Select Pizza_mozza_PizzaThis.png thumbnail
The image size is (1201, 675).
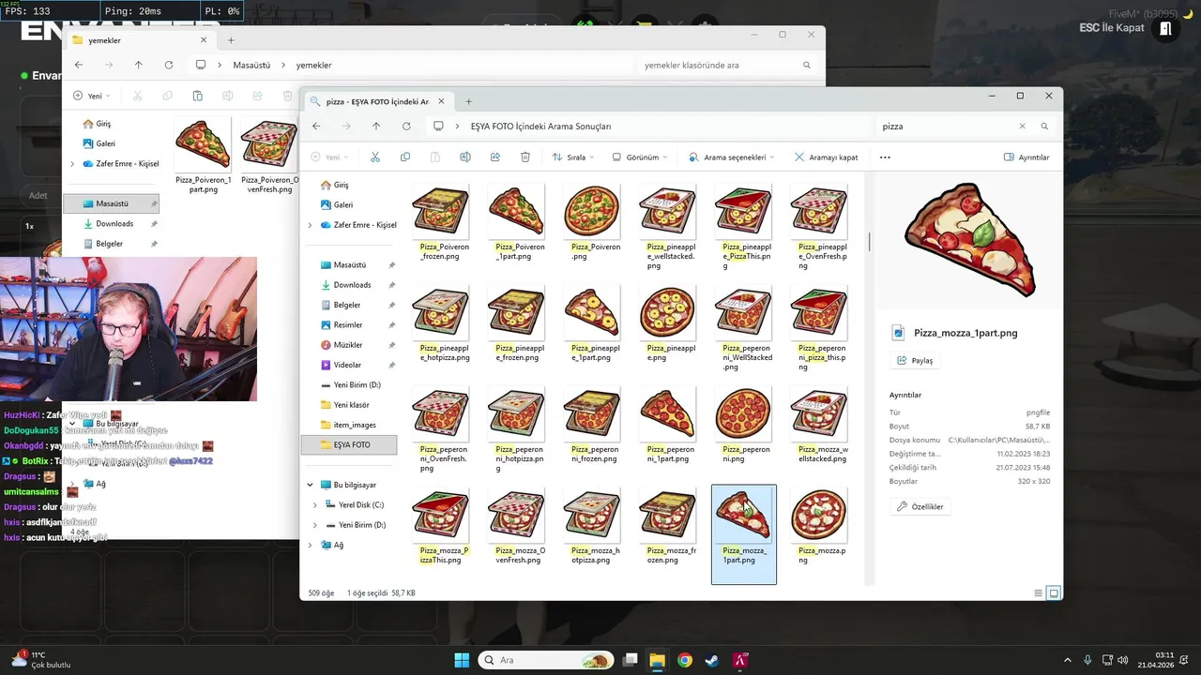[441, 527]
